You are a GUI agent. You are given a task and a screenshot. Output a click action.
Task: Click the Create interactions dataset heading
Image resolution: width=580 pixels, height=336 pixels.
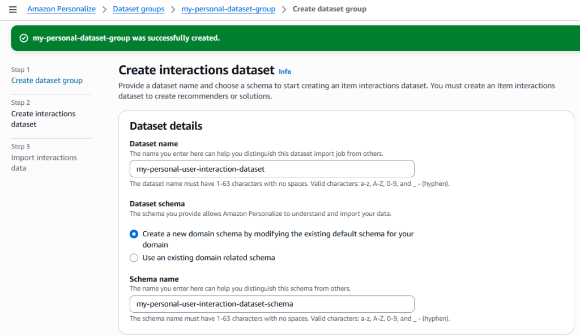pos(197,70)
